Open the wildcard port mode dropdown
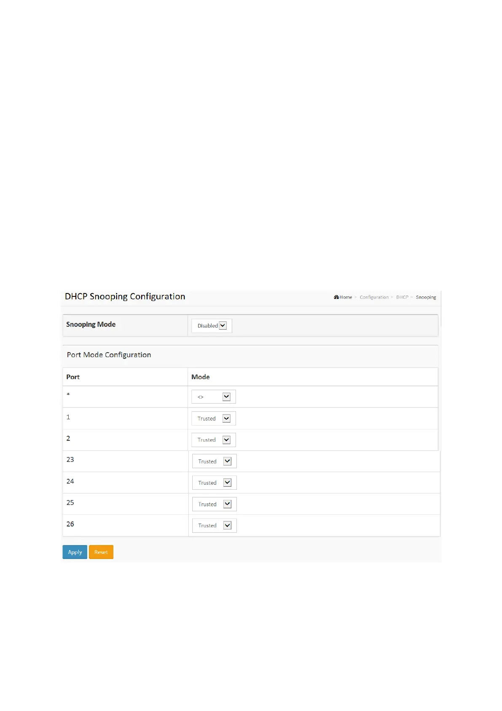This screenshot has width=502, height=711. pos(213,397)
